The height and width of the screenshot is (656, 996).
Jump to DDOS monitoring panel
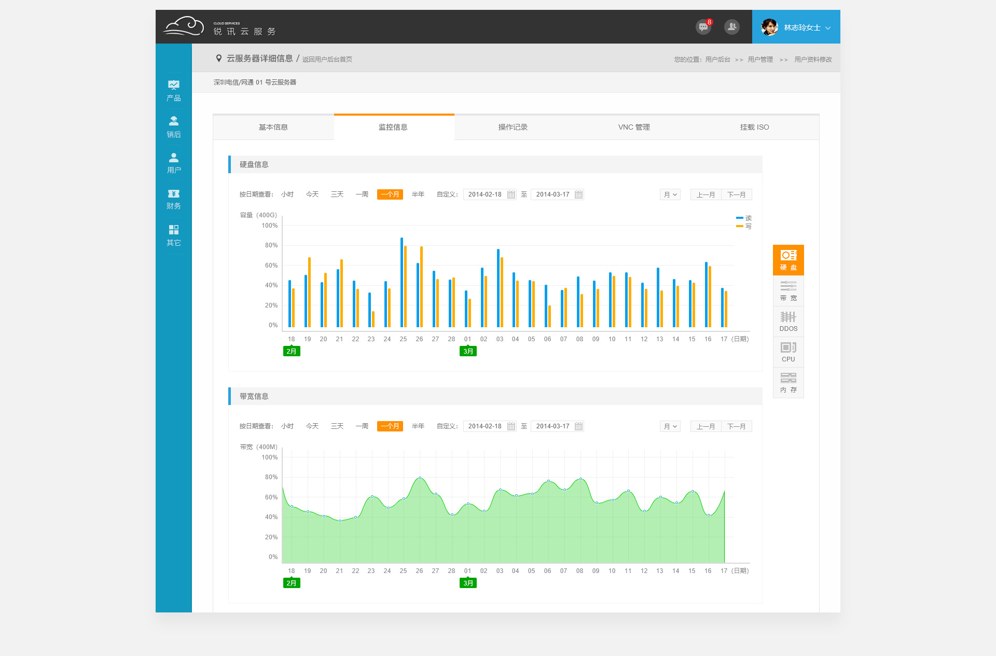tap(788, 322)
